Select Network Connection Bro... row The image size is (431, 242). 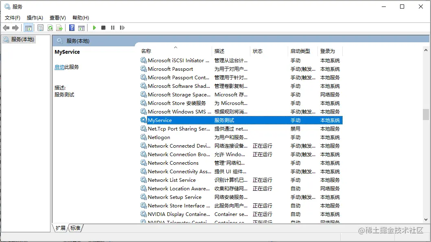241,154
